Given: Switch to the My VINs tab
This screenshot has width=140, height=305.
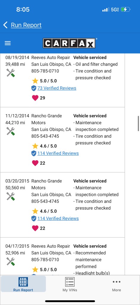Looking at the screenshot, I should coord(70,284).
